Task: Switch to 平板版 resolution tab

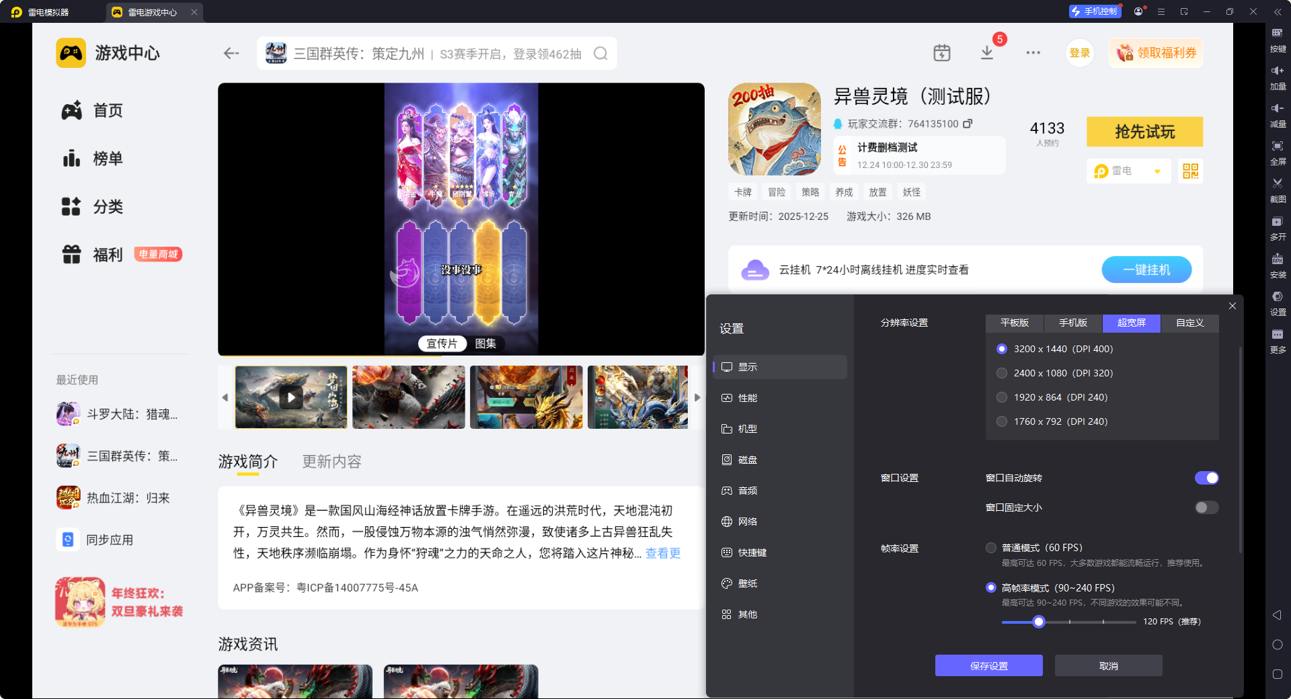Action: click(x=1015, y=323)
